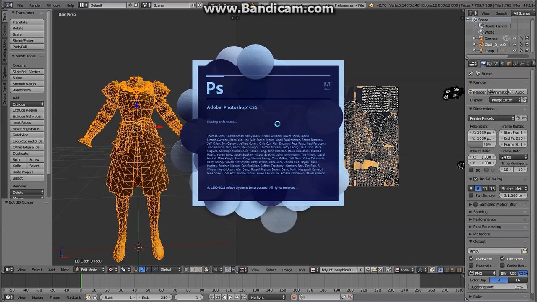
Task: Open the Extrude dropdown in Mesh Tools
Action: 27,104
